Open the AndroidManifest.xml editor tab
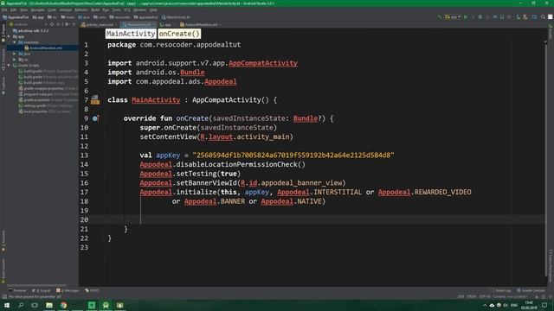This screenshot has width=554, height=311. pyautogui.click(x=200, y=25)
